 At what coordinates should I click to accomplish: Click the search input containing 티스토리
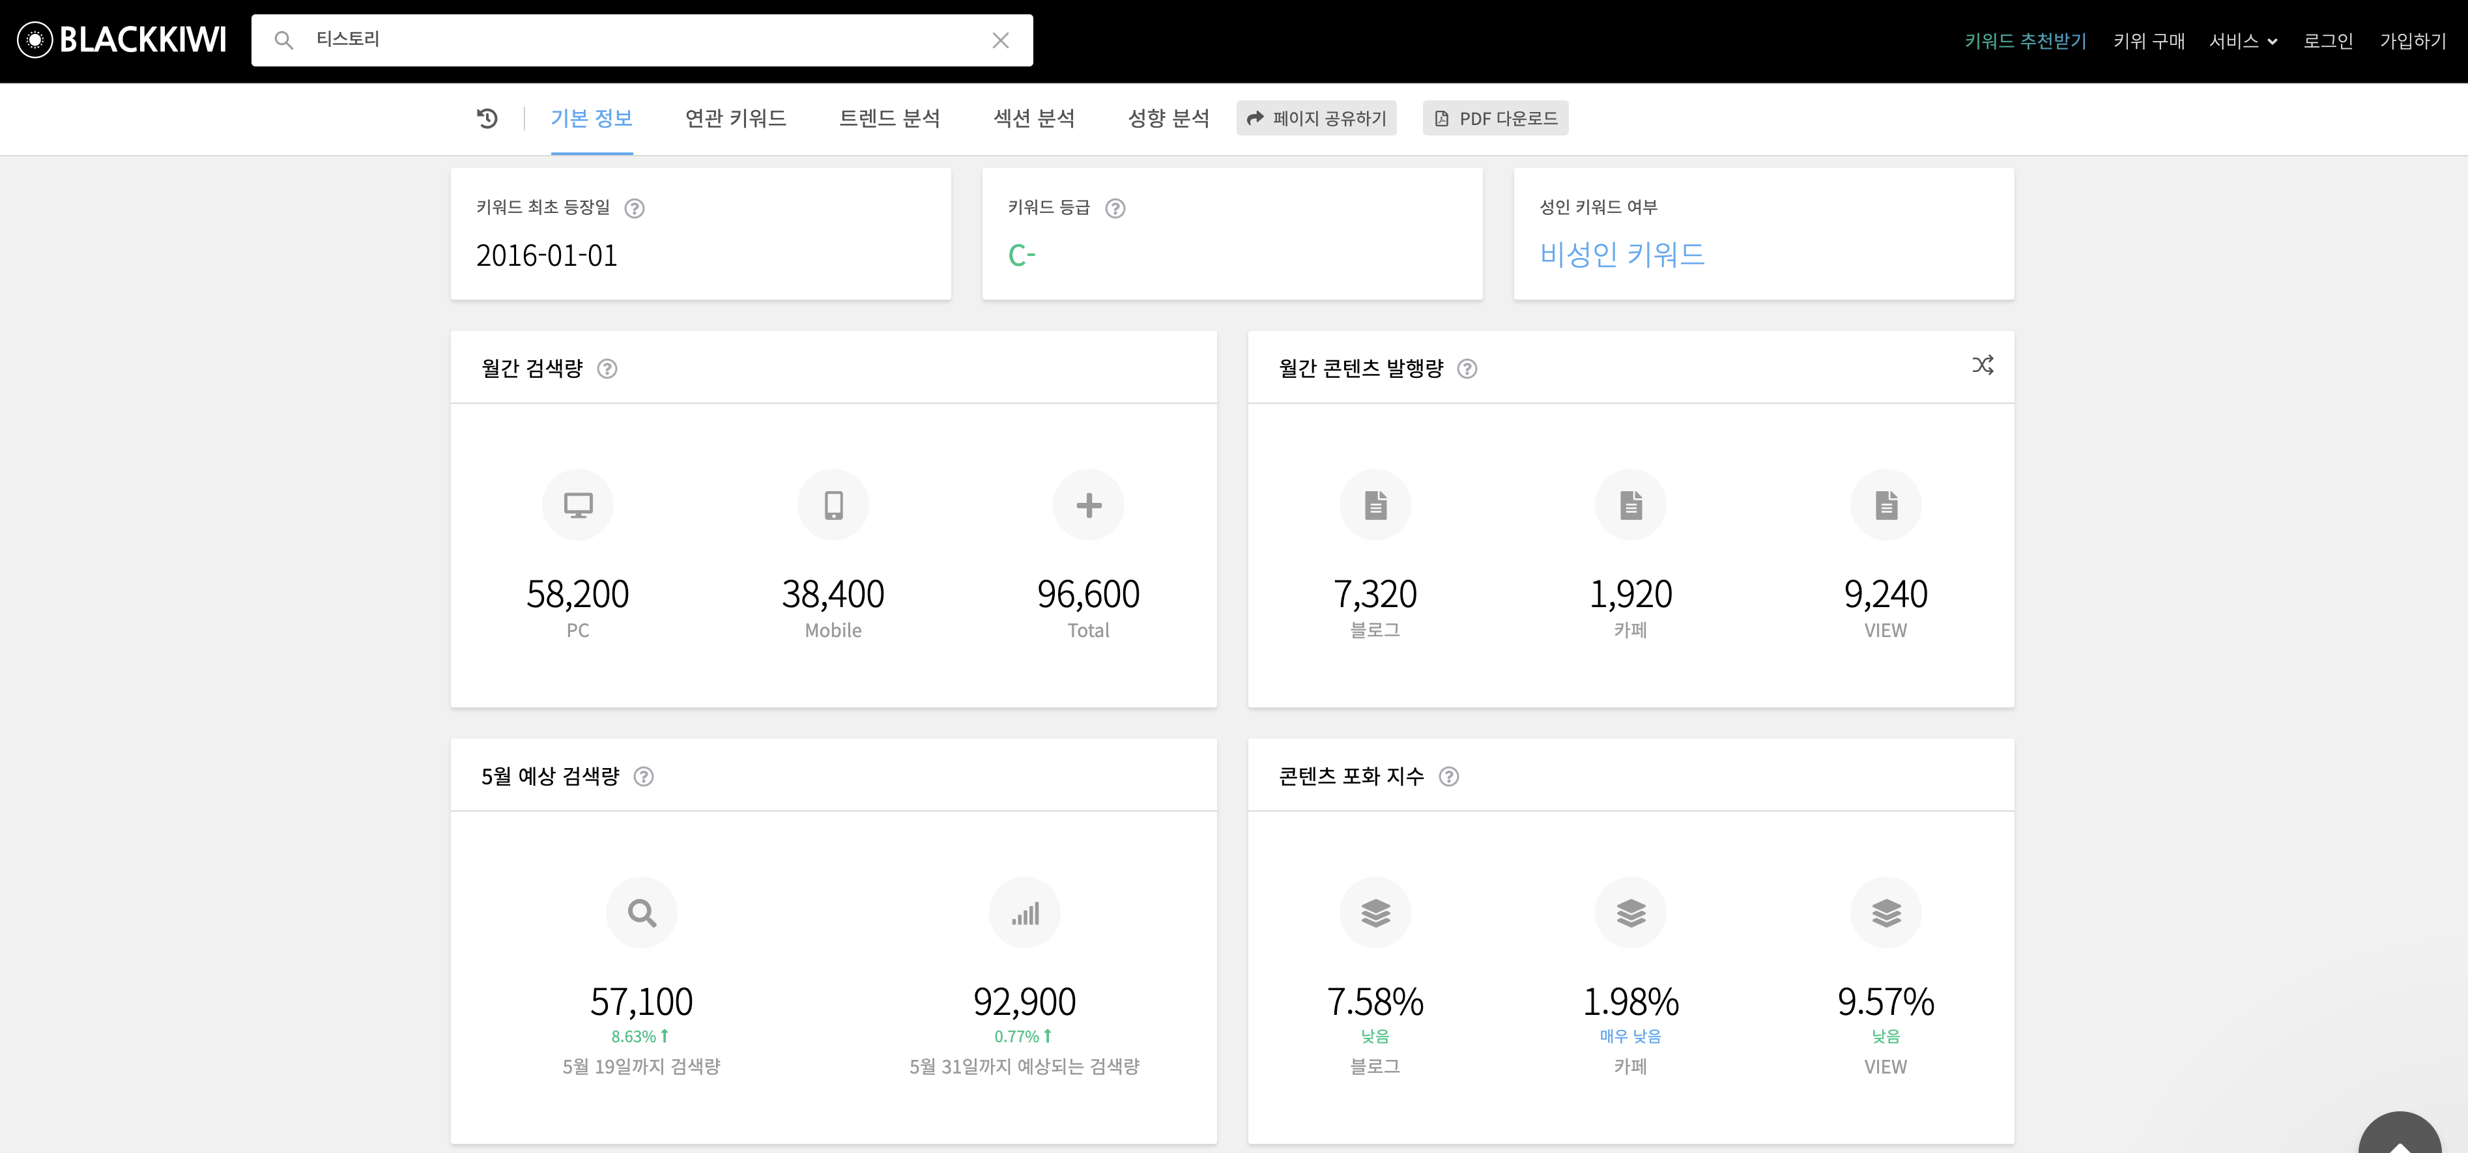click(x=642, y=40)
